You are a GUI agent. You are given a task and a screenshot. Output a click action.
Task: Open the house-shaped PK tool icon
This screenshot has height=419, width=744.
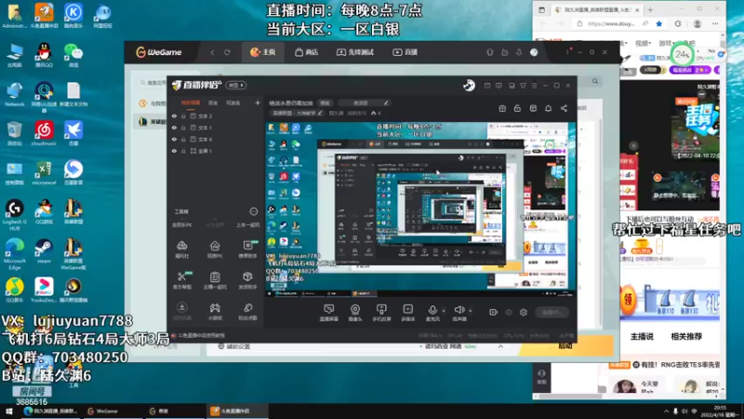coord(215,249)
